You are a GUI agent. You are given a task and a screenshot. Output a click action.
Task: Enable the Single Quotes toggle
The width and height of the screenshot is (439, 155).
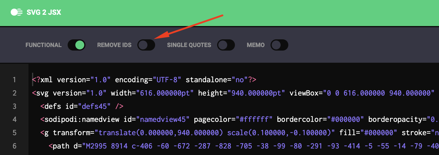pyautogui.click(x=226, y=45)
